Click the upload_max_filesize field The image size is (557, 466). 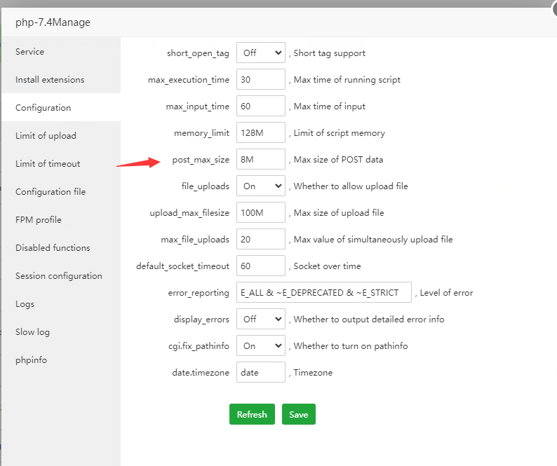tap(260, 212)
